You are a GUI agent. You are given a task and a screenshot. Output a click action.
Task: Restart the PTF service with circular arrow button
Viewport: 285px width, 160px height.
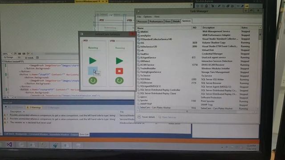93,80
